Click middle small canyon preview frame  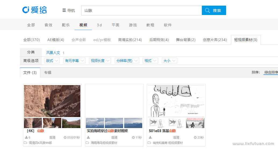coord(52,123)
